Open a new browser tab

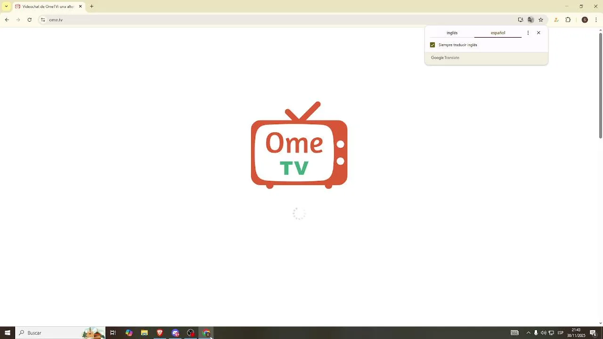tap(92, 7)
